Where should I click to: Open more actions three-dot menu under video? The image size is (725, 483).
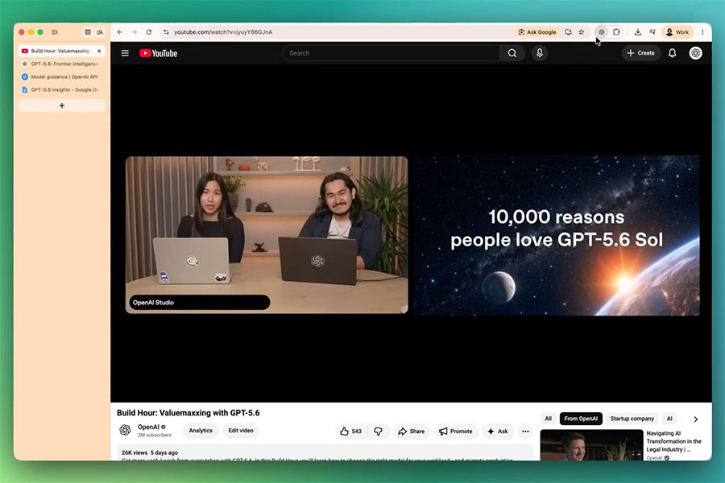point(525,431)
